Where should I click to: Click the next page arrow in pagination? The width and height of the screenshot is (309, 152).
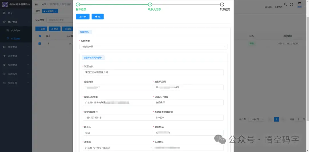pyautogui.click(x=283, y=119)
